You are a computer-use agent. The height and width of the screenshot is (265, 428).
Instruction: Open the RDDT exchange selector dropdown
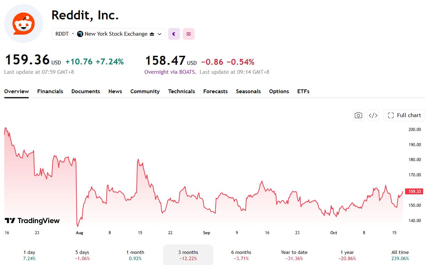[108, 34]
